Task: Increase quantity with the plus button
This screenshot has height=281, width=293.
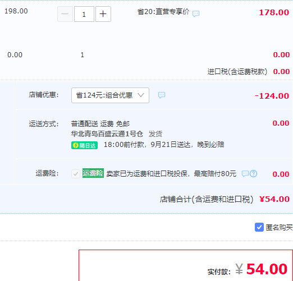Action: [x=103, y=14]
